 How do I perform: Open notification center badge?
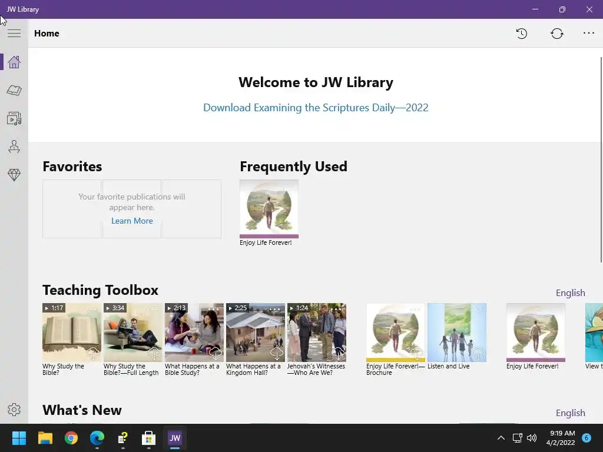[x=586, y=438]
